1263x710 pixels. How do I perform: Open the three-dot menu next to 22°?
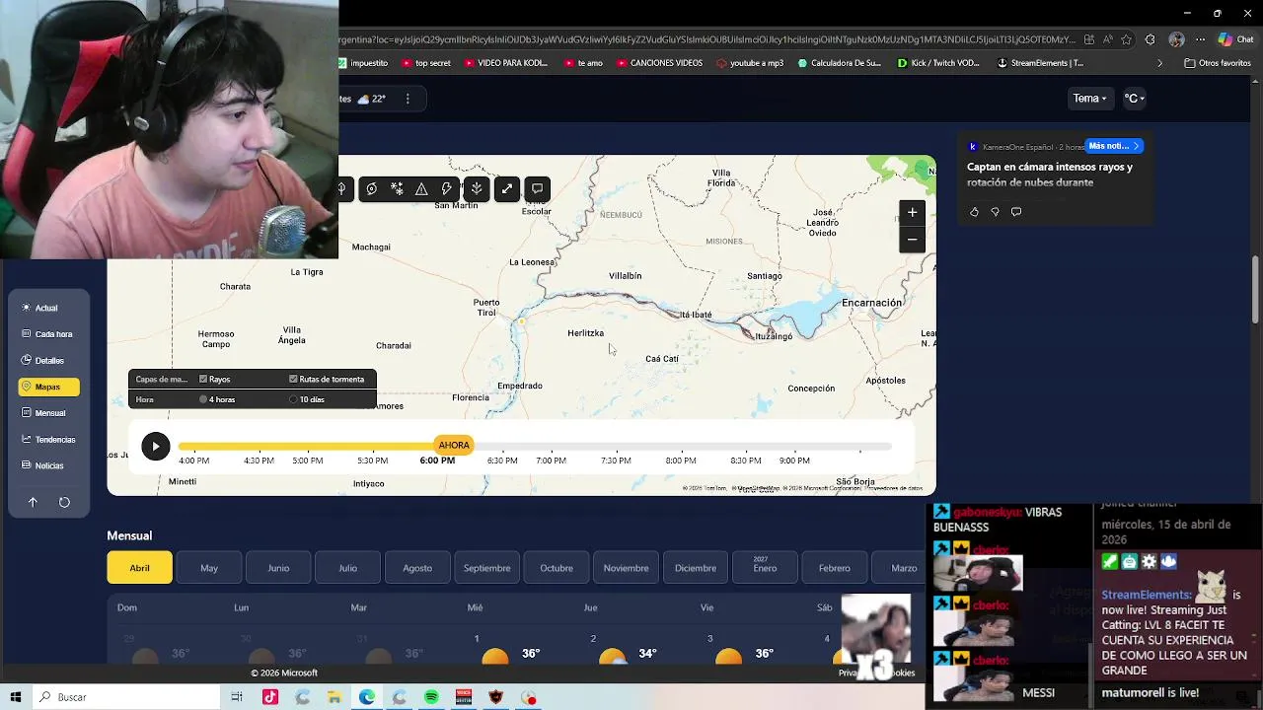(x=408, y=99)
